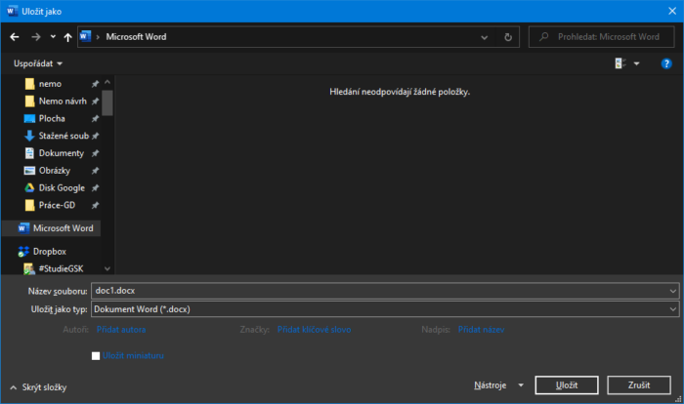Click the Google Drive icon in sidebar
The width and height of the screenshot is (684, 404).
(x=29, y=187)
